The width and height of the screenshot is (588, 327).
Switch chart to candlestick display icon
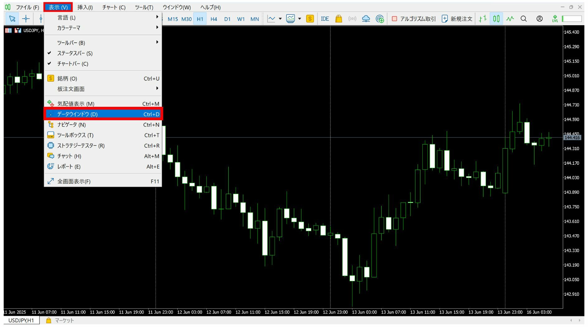[496, 19]
